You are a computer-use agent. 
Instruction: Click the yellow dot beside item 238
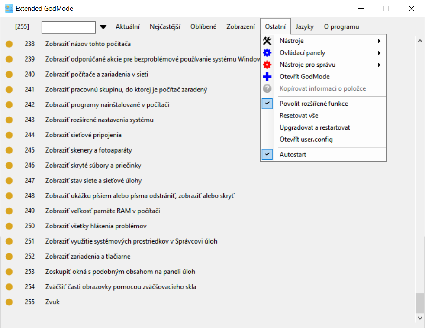tap(9, 44)
